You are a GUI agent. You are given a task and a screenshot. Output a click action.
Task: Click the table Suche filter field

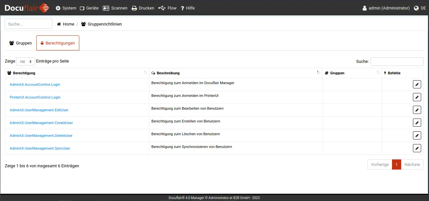(397, 62)
